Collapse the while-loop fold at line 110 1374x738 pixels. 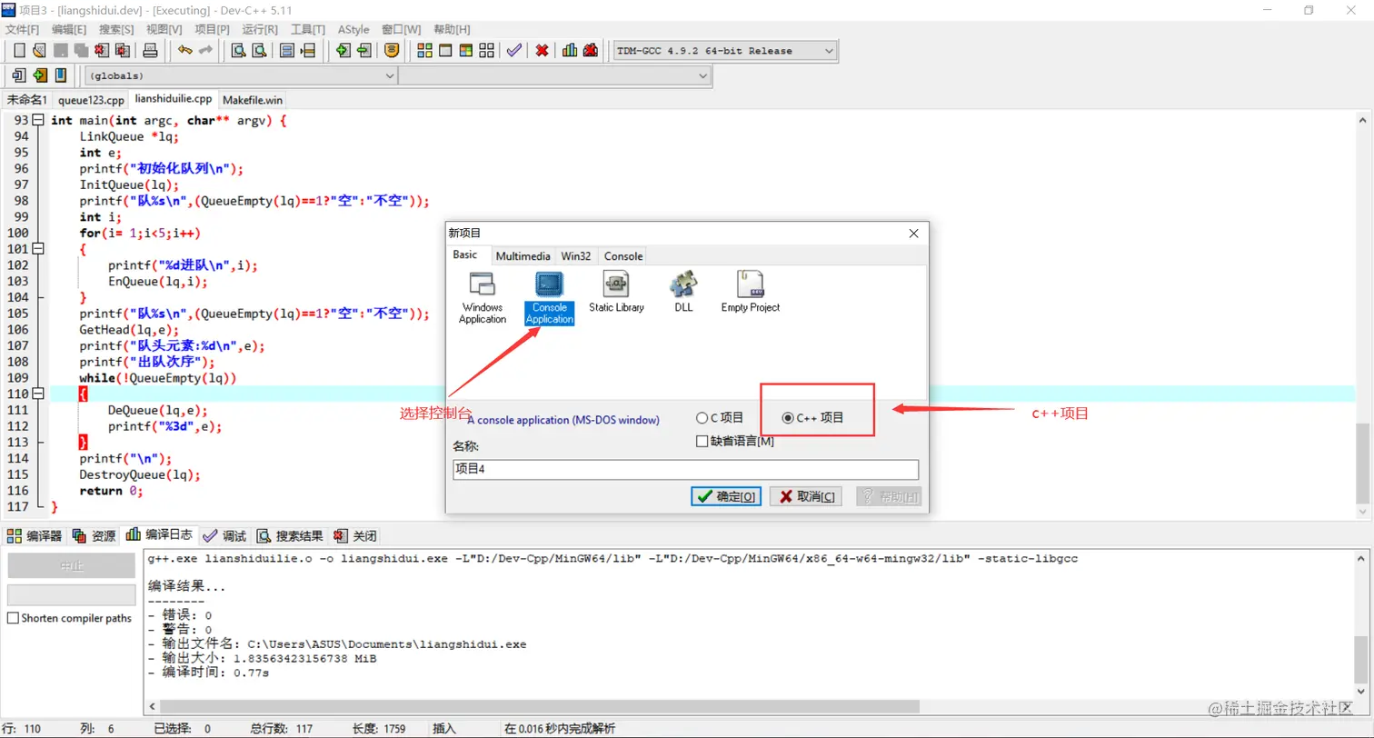click(38, 394)
